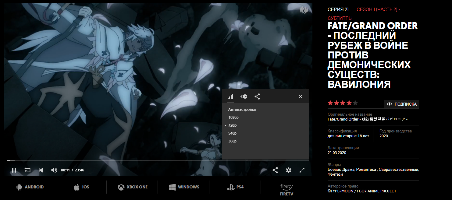
Task: Enter fullscreen mode
Action: pos(302,170)
